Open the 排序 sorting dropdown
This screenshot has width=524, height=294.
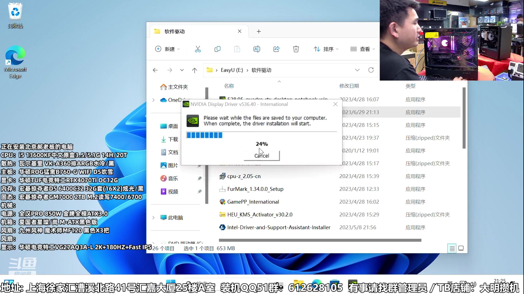(326, 49)
